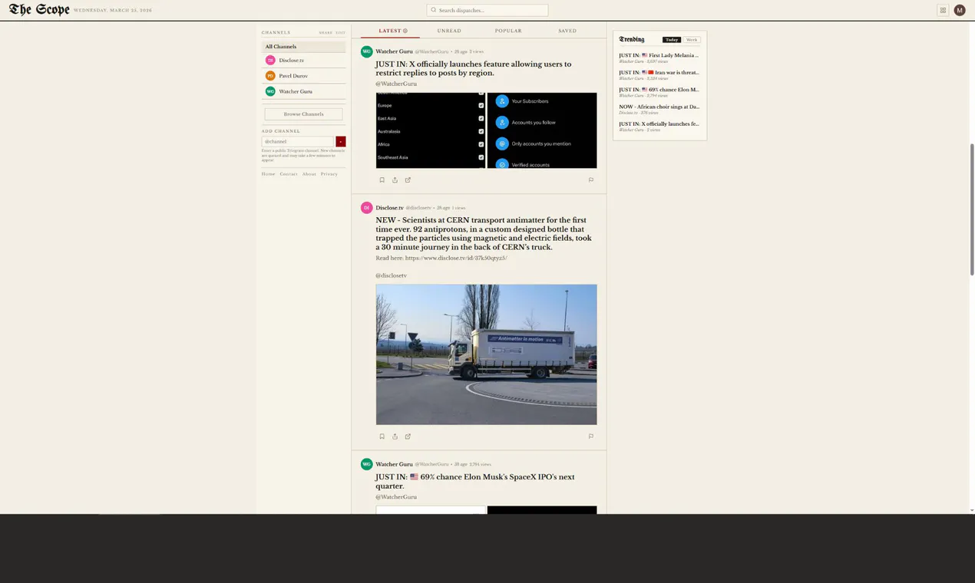Viewport: 975px width, 583px height.
Task: Open trending item Iran war is threat
Action: [x=659, y=74]
